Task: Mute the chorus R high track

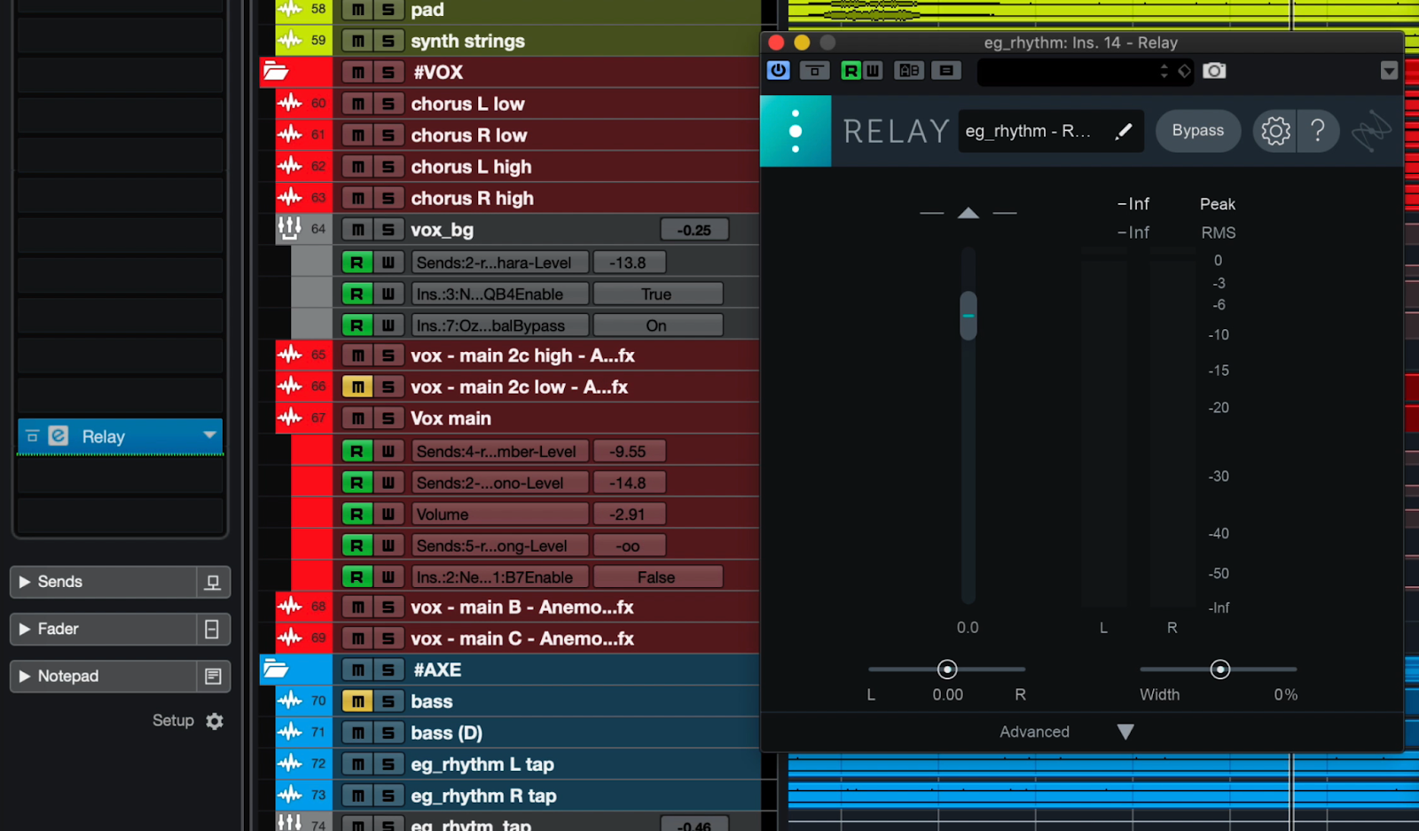Action: pos(357,199)
